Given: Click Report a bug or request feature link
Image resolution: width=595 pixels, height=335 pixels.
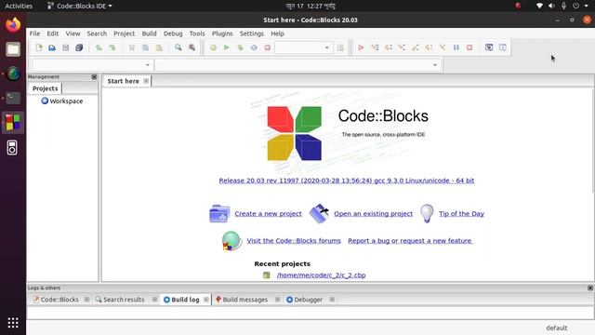Looking at the screenshot, I should (410, 240).
